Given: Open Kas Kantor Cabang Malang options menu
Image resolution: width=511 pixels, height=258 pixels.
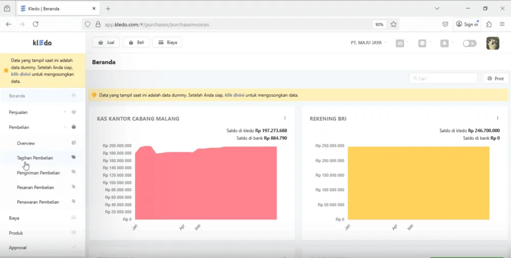Looking at the screenshot, I should [285, 118].
